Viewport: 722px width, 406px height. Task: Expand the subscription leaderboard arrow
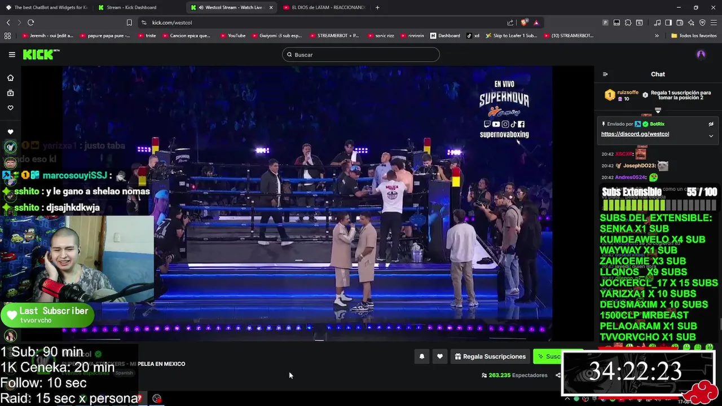pyautogui.click(x=658, y=110)
